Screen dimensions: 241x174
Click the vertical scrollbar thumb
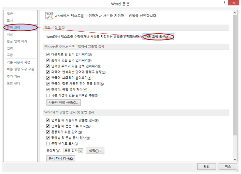tap(235, 75)
